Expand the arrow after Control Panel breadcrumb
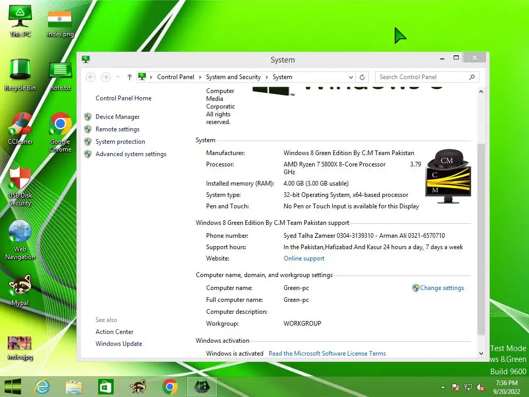 click(x=200, y=77)
